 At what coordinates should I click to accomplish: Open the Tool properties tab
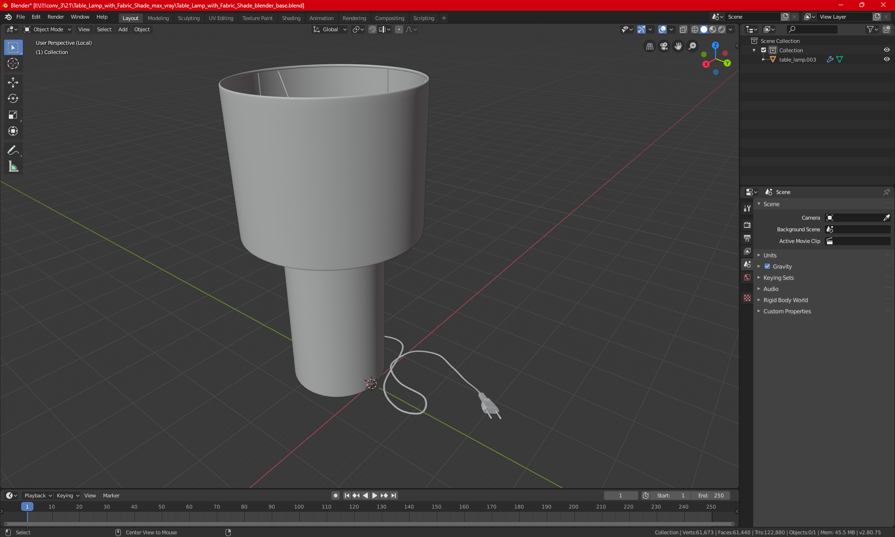[747, 208]
